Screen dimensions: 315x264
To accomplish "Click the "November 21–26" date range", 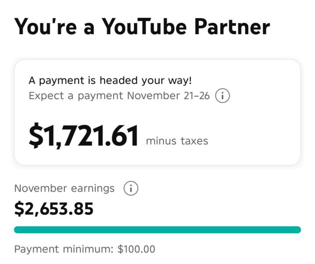I will (168, 96).
